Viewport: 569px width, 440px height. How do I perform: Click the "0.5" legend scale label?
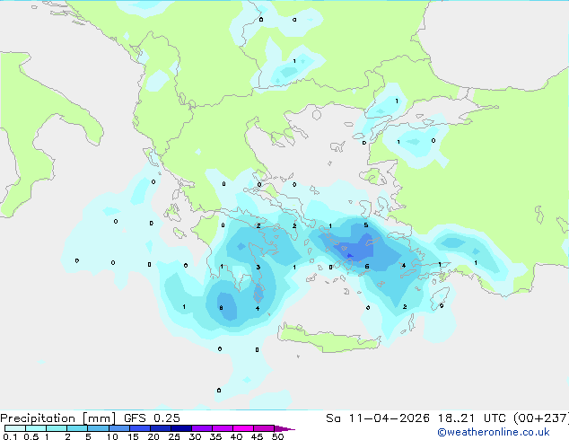(31, 436)
